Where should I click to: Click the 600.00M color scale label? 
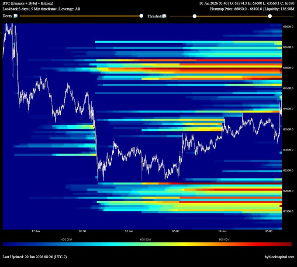pos(145,240)
